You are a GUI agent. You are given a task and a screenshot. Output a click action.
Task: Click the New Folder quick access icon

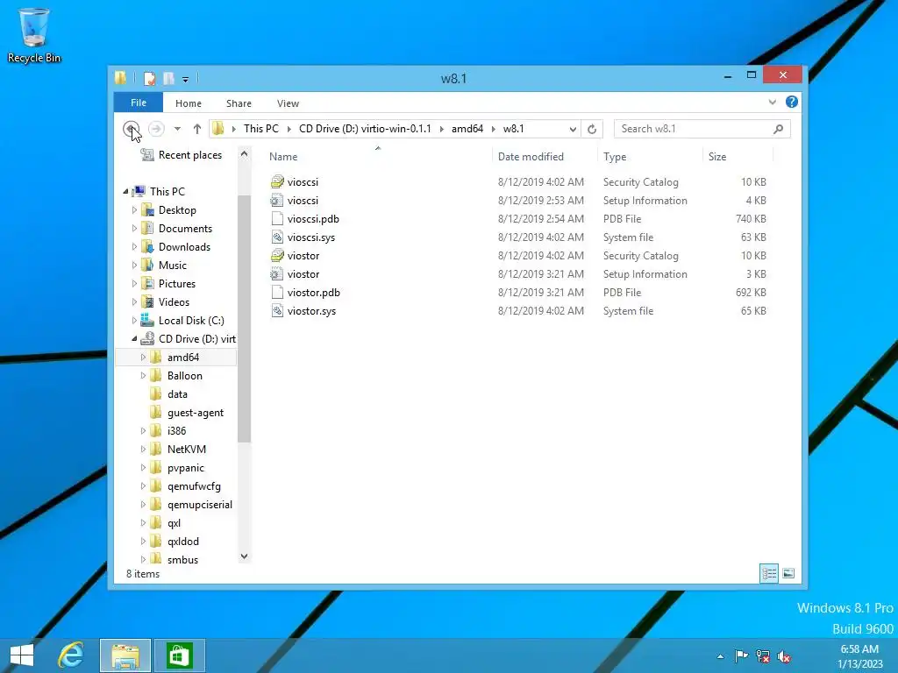pyautogui.click(x=168, y=78)
